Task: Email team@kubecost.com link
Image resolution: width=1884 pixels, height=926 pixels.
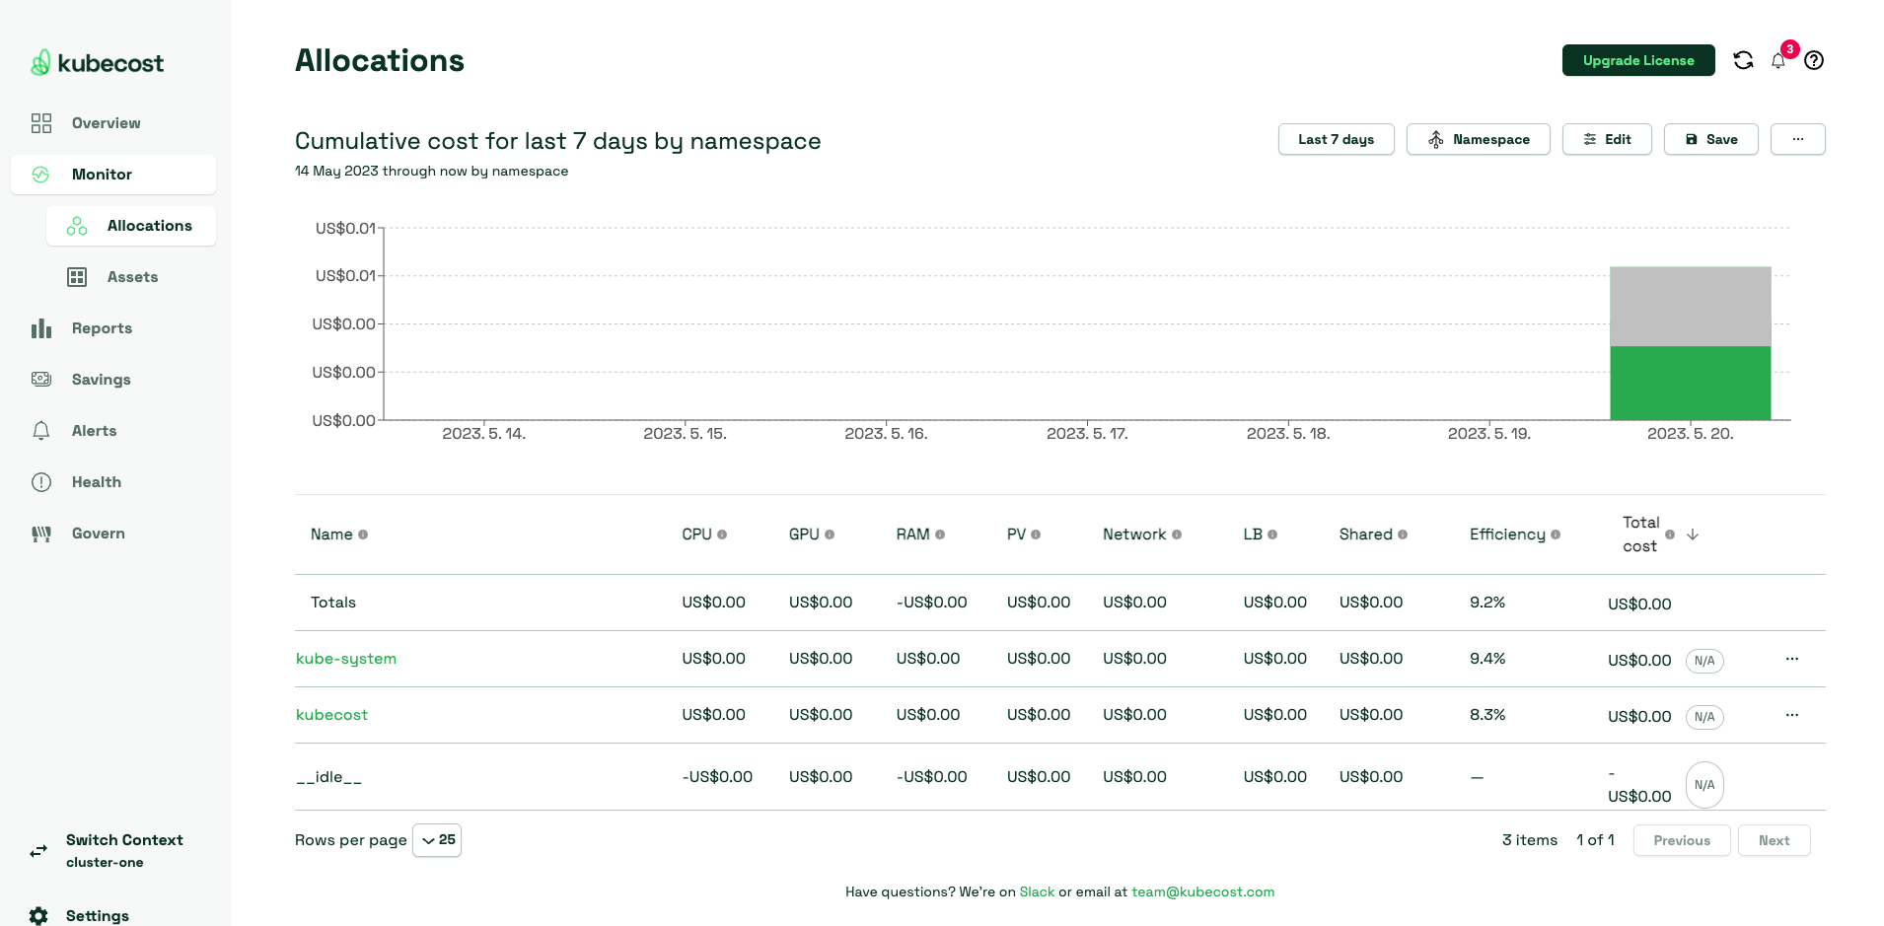Action: pos(1202,891)
